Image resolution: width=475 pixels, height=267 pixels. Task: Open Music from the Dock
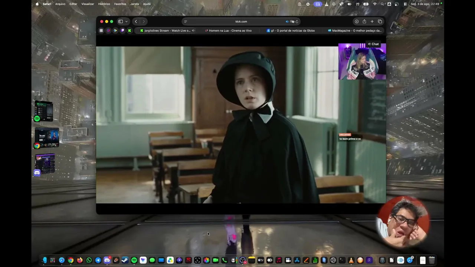pyautogui.click(x=279, y=260)
